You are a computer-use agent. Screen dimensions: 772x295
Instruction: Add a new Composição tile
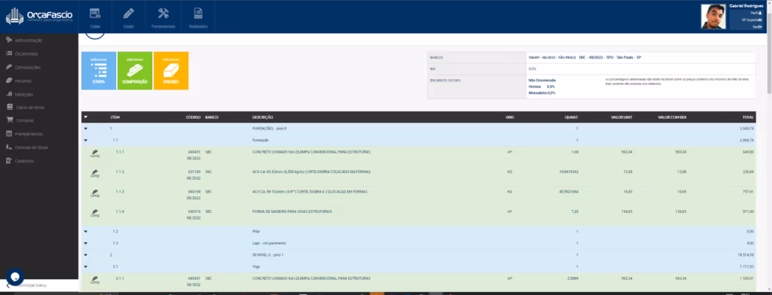[135, 71]
